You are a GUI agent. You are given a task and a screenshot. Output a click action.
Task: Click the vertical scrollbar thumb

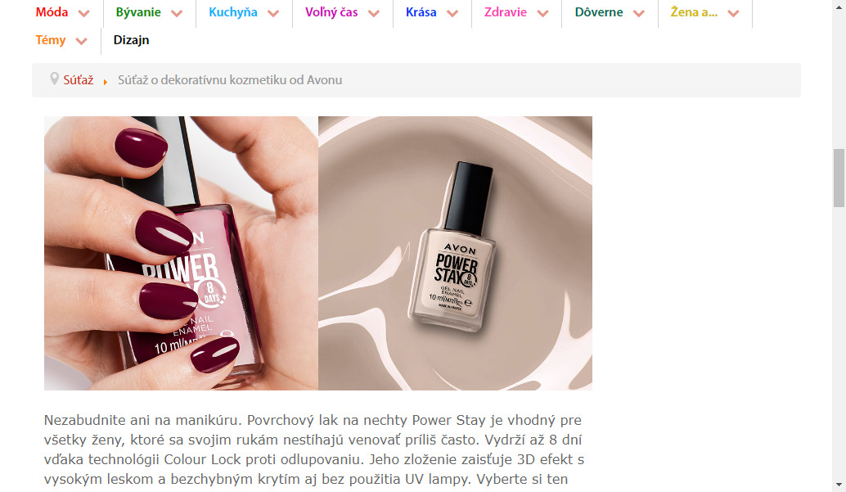click(x=839, y=178)
